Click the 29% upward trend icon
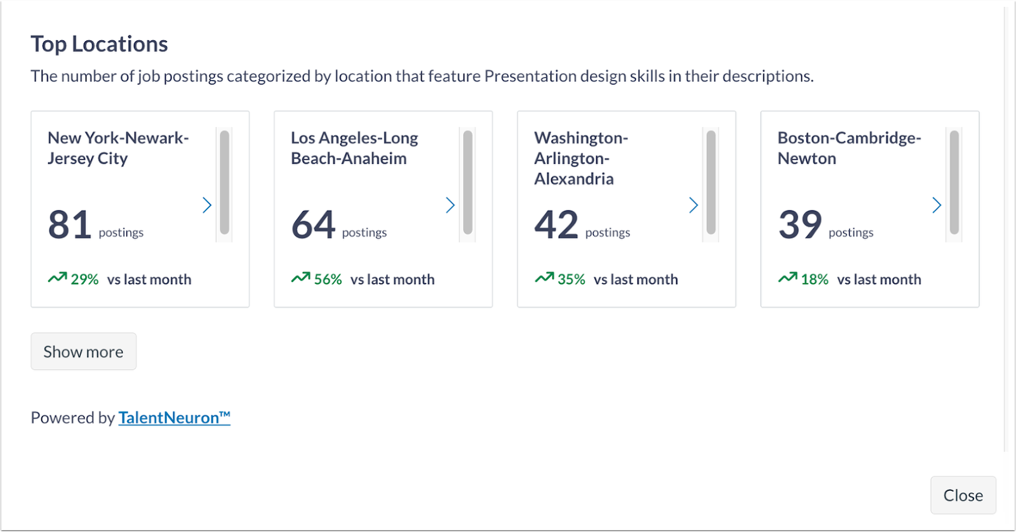The width and height of the screenshot is (1016, 532). 57,278
